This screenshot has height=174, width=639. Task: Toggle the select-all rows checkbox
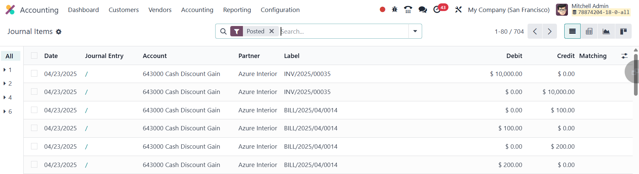(34, 56)
